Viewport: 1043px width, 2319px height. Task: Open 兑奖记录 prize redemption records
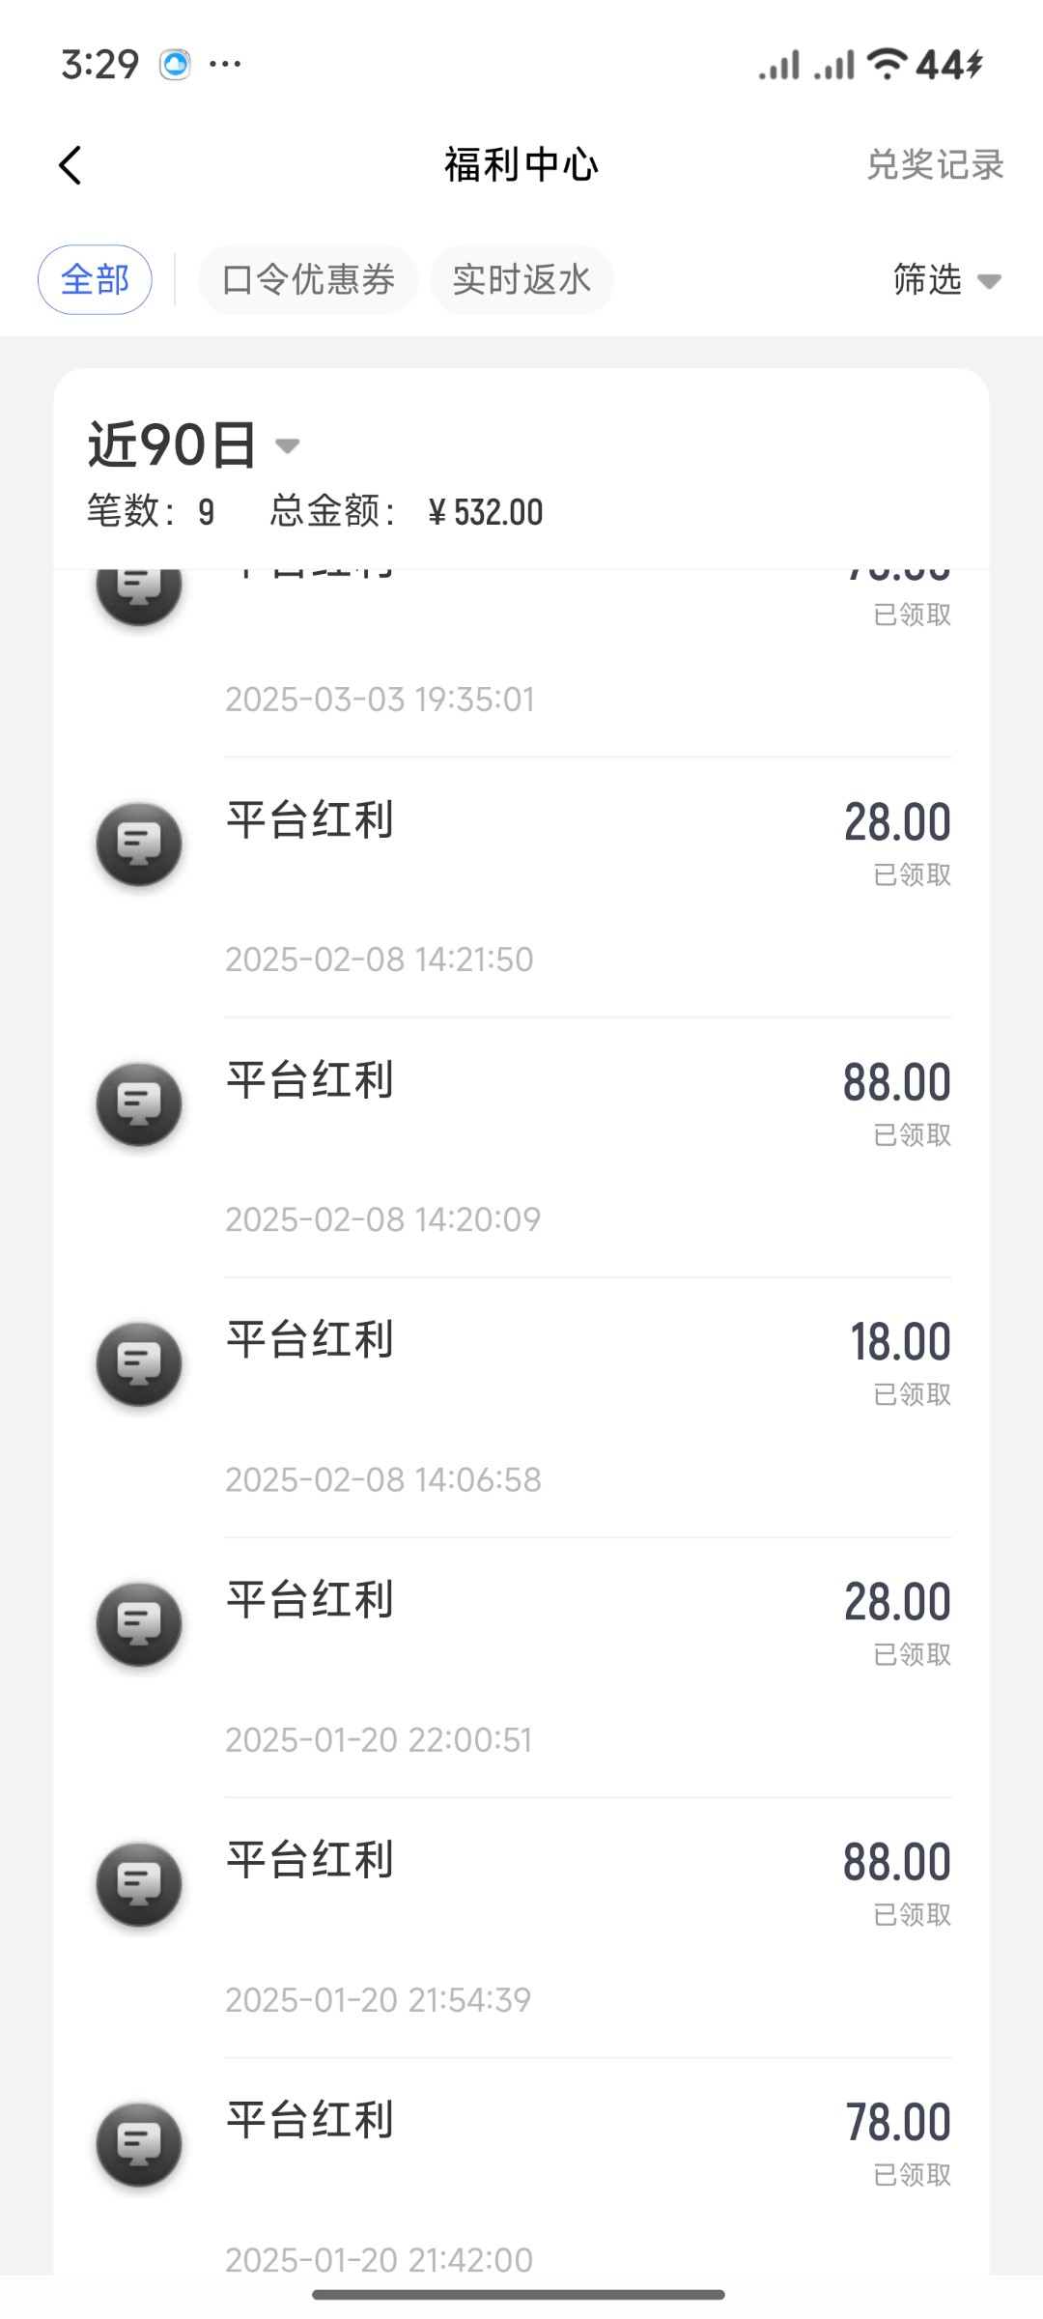935,165
